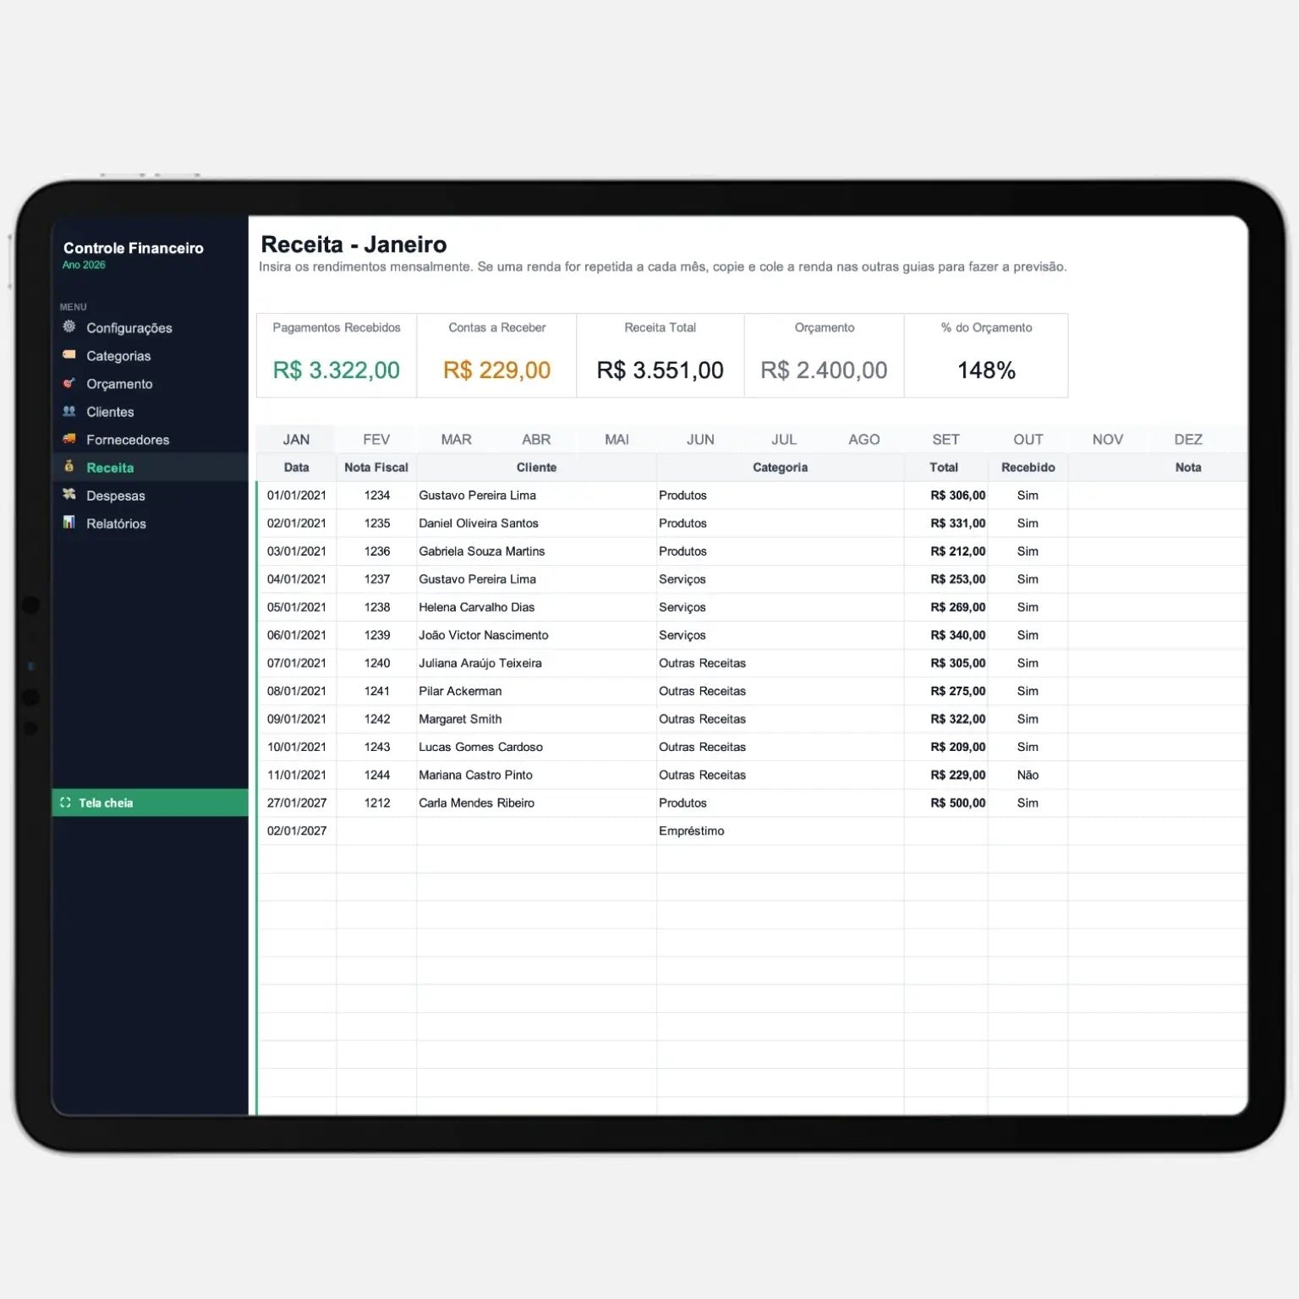1299x1299 pixels.
Task: Click the Fornecedores truck icon
Action: tap(69, 438)
